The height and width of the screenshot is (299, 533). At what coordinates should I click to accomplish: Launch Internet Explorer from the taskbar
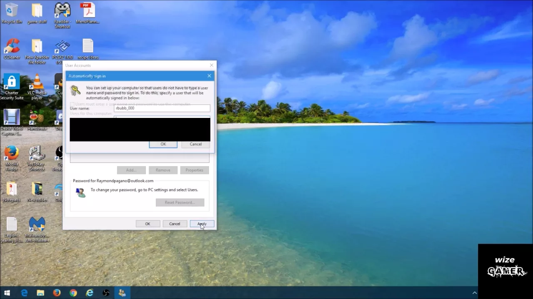click(x=90, y=293)
